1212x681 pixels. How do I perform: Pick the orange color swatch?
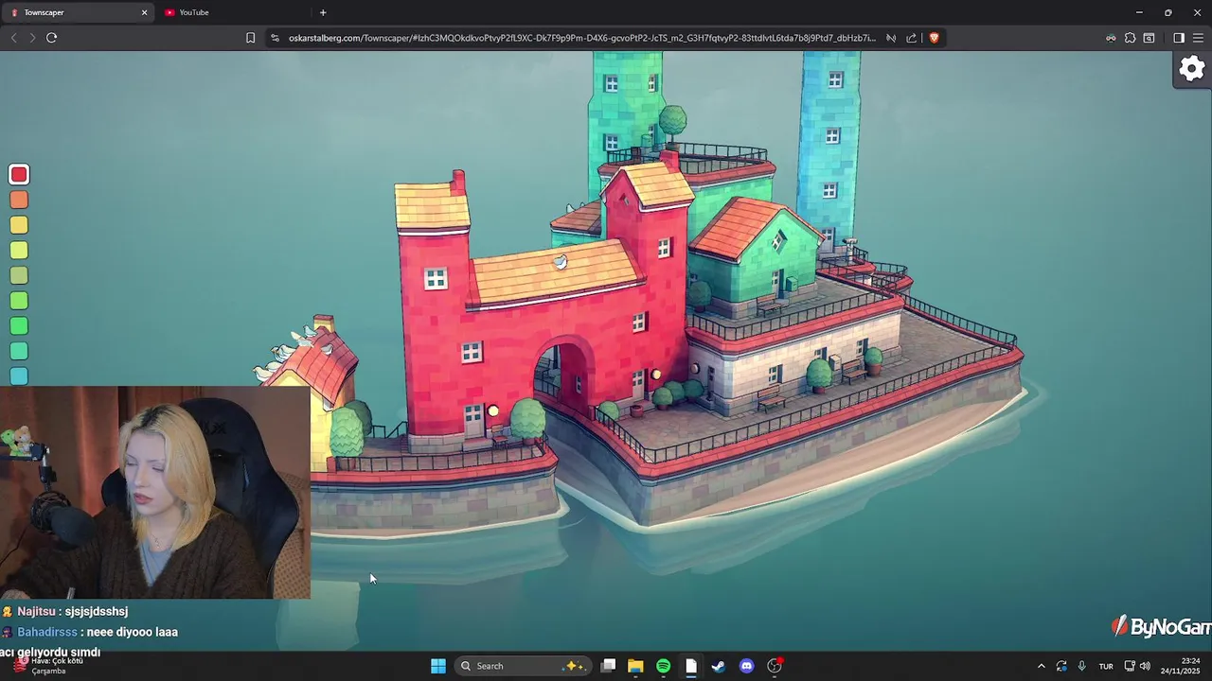[x=19, y=200]
